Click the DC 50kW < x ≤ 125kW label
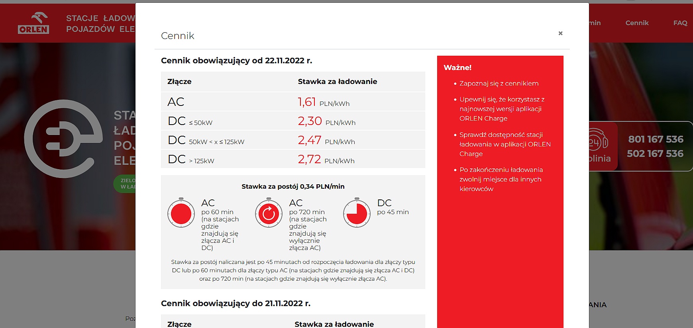This screenshot has height=328, width=693. [x=206, y=140]
